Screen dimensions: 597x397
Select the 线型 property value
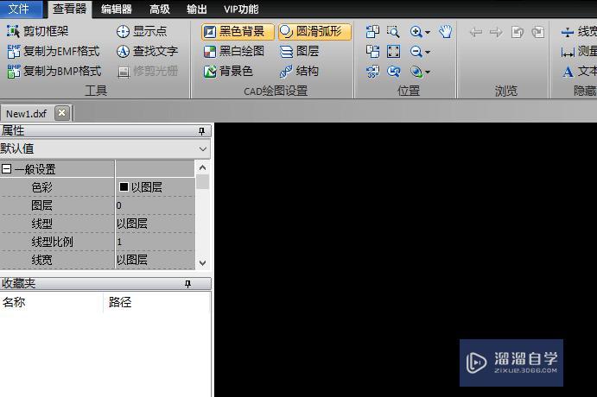[155, 224]
